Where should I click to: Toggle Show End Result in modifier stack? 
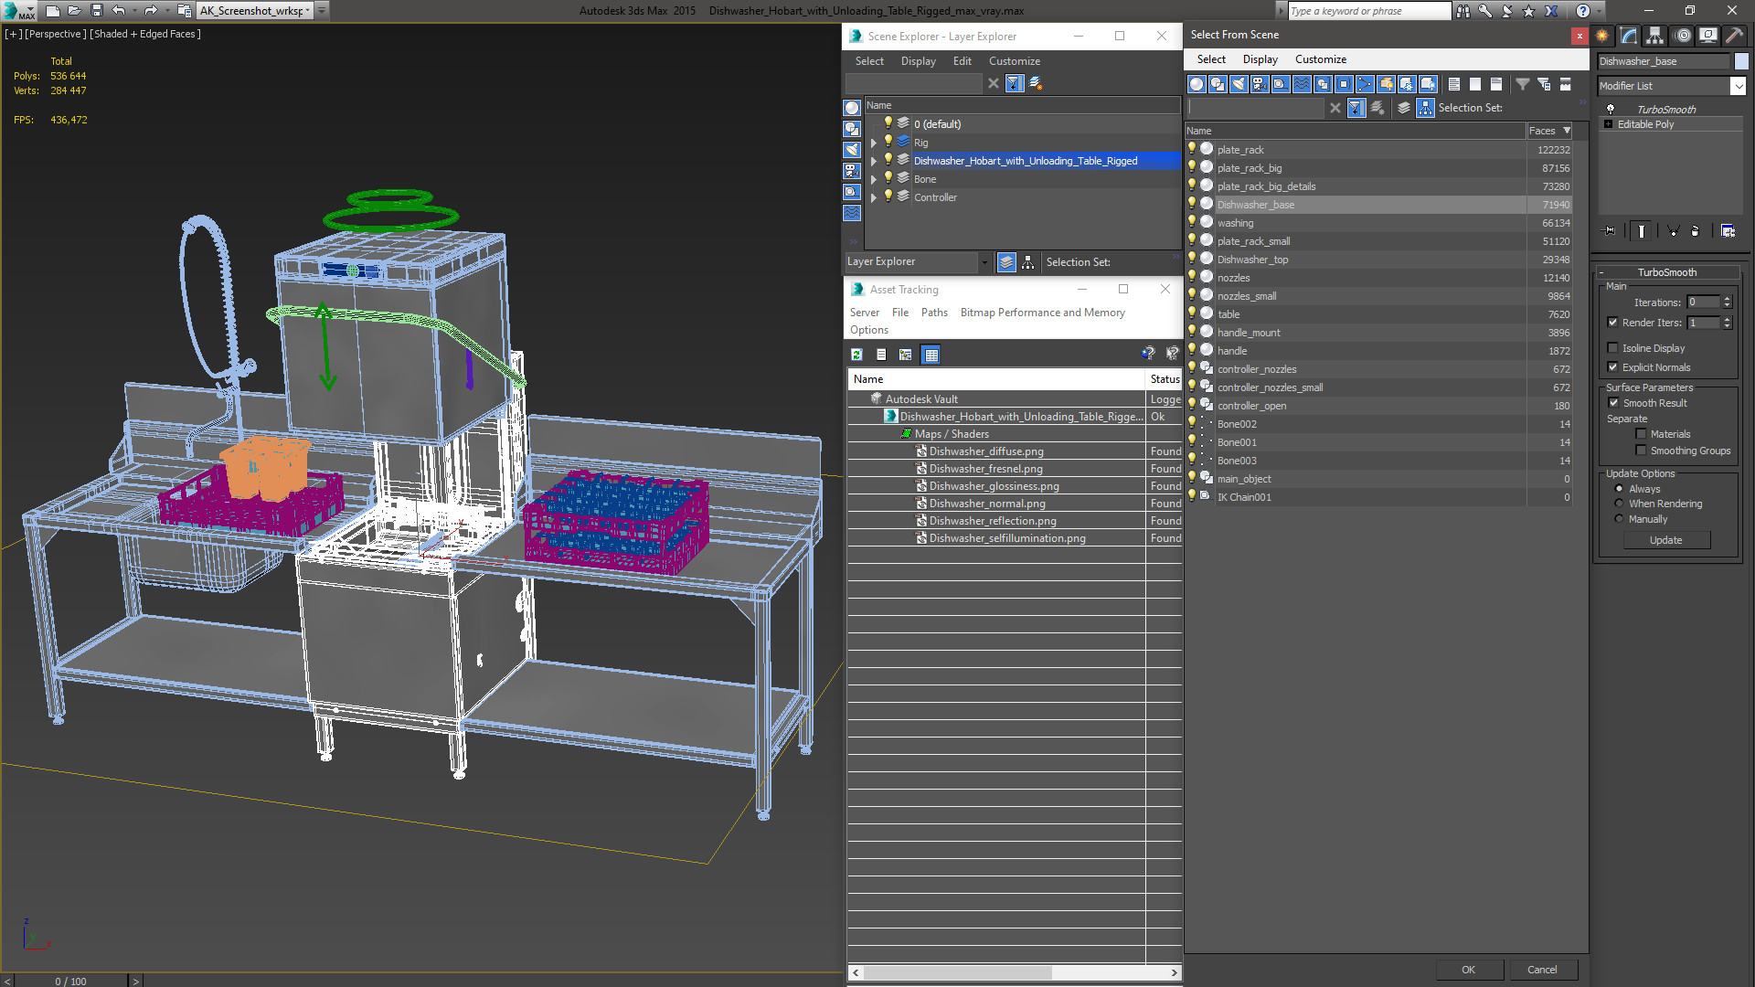[x=1642, y=231]
